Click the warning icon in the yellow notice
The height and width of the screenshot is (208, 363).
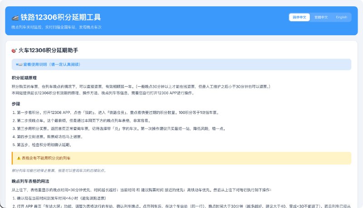(19, 158)
